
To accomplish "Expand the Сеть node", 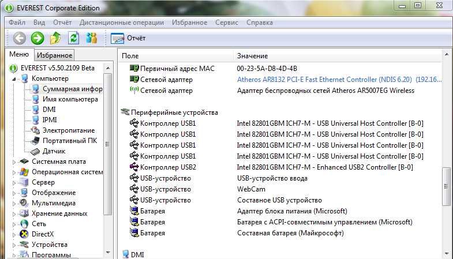I will click(14, 224).
